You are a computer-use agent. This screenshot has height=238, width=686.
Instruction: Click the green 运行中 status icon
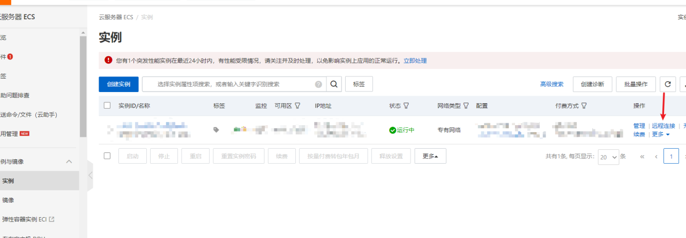point(393,130)
